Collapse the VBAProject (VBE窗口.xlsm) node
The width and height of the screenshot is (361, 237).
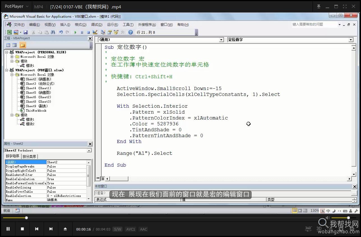pyautogui.click(x=6, y=70)
